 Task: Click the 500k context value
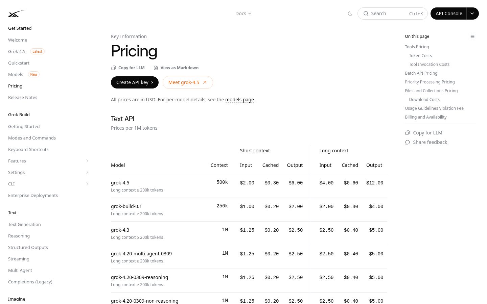click(222, 182)
